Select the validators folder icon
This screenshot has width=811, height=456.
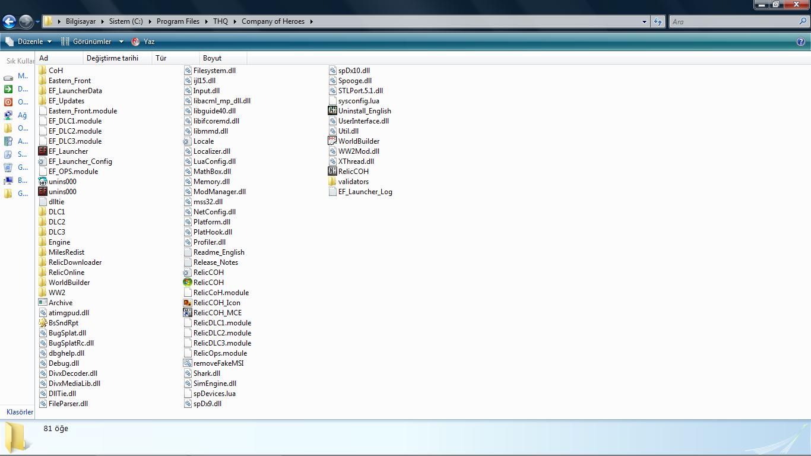click(332, 182)
